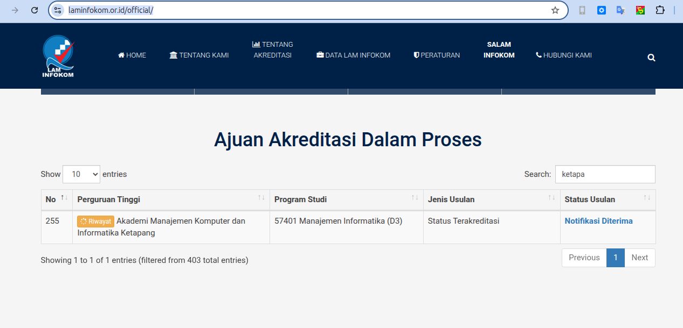Click the LAM INFOKOM logo

tap(58, 55)
